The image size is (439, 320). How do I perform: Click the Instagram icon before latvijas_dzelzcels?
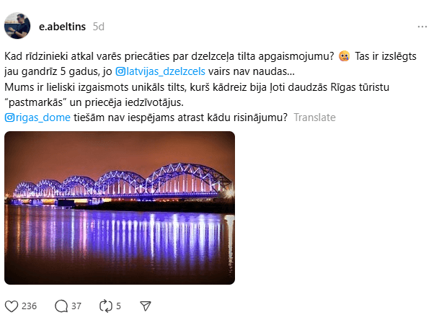(x=120, y=71)
